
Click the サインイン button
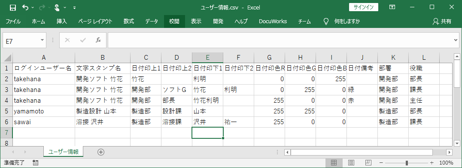point(364,7)
